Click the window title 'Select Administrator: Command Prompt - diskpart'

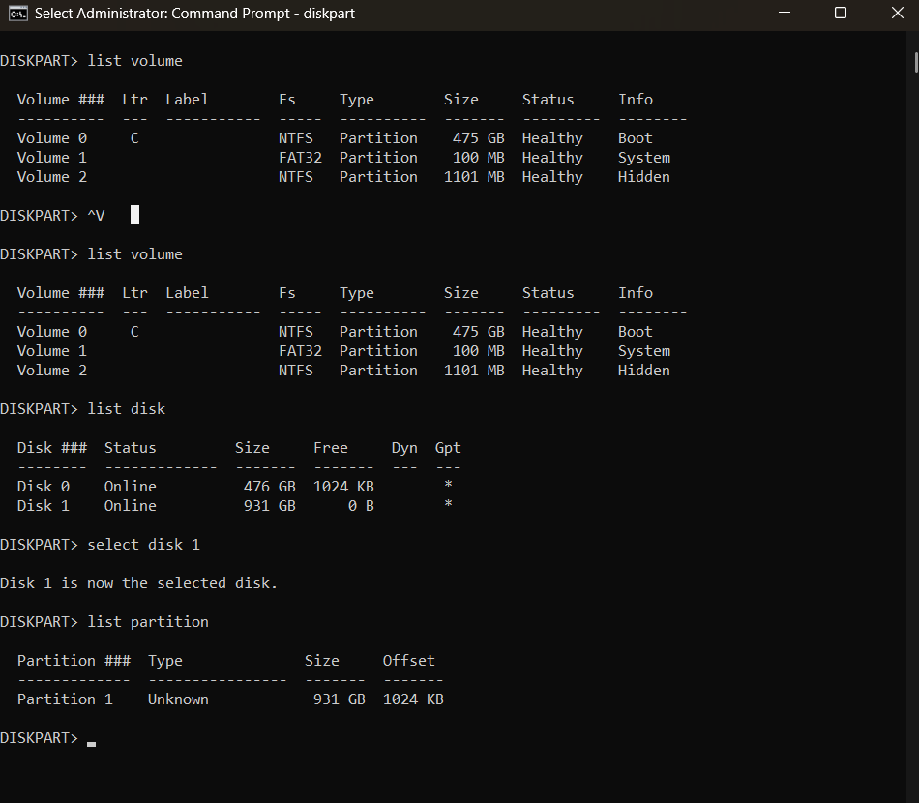(194, 14)
